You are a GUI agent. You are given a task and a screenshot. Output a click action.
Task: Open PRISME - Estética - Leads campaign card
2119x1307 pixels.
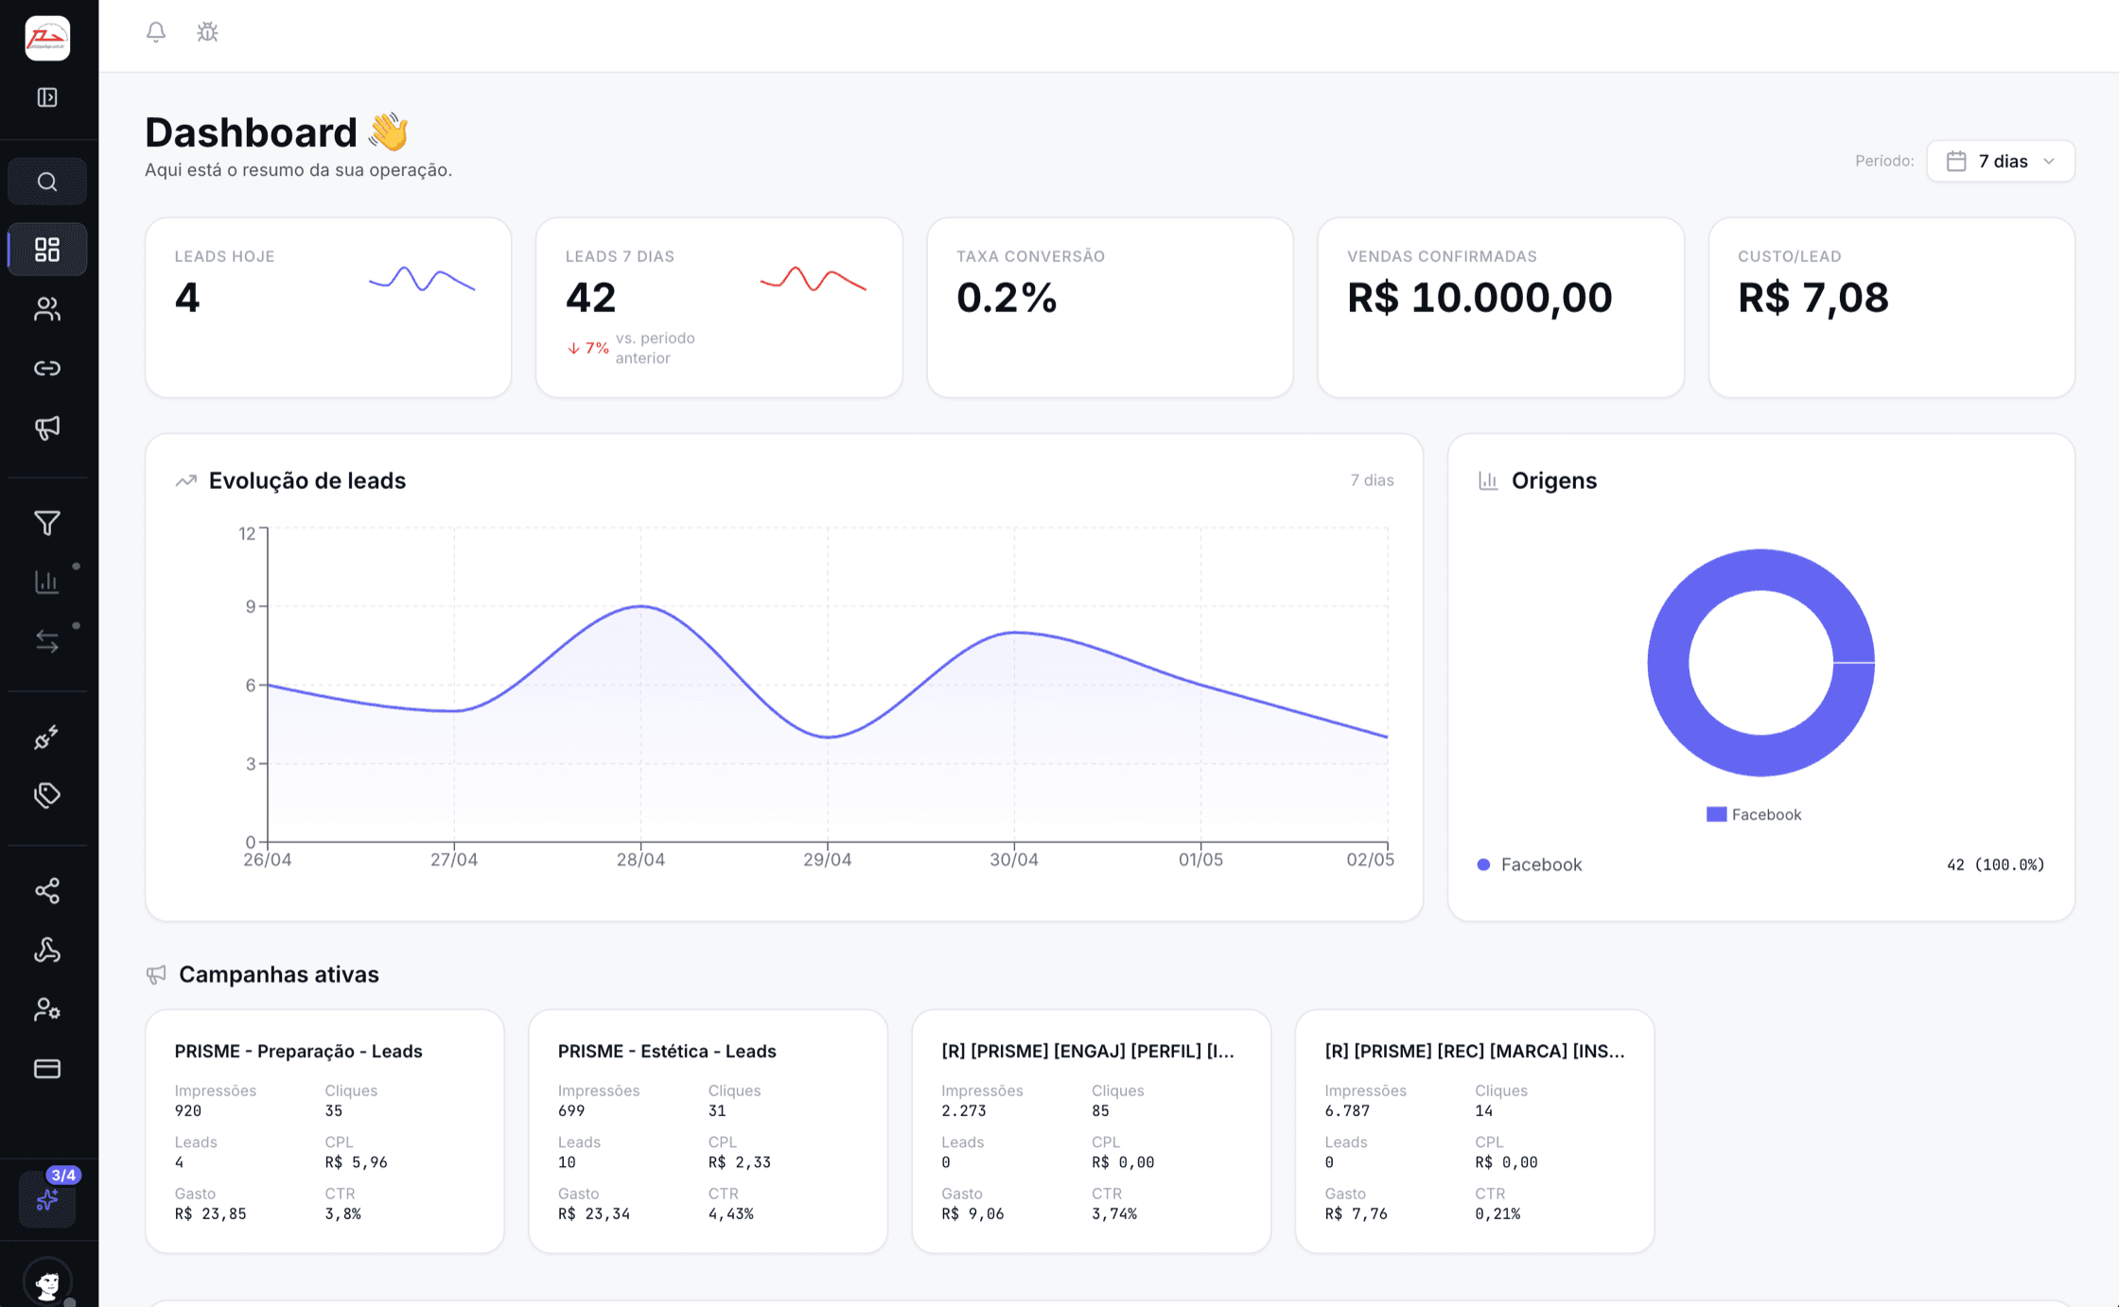[708, 1131]
